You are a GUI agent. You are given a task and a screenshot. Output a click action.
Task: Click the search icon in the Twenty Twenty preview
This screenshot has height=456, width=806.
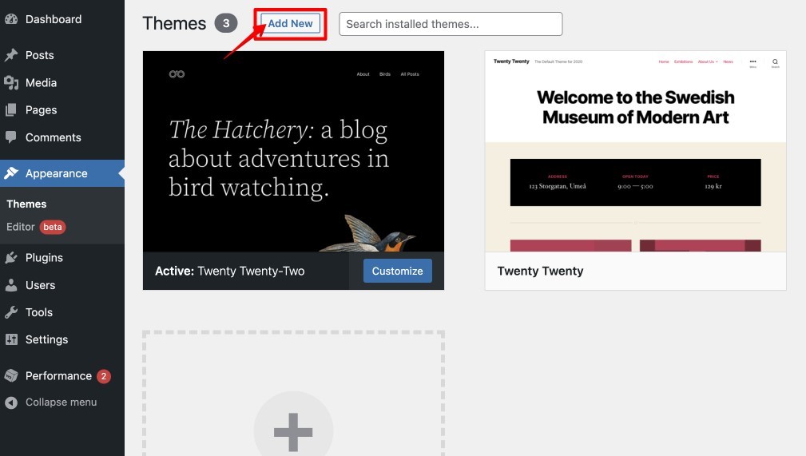click(x=775, y=62)
